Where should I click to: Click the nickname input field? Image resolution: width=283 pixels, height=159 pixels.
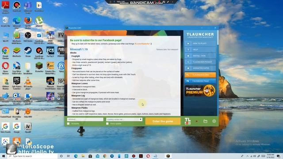pyautogui.click(x=85, y=119)
